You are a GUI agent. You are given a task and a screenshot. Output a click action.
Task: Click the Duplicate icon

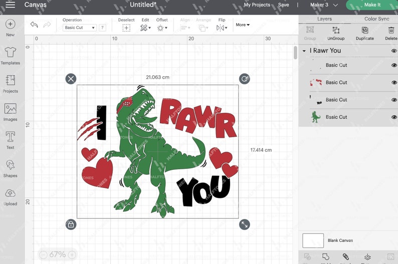[x=365, y=30]
